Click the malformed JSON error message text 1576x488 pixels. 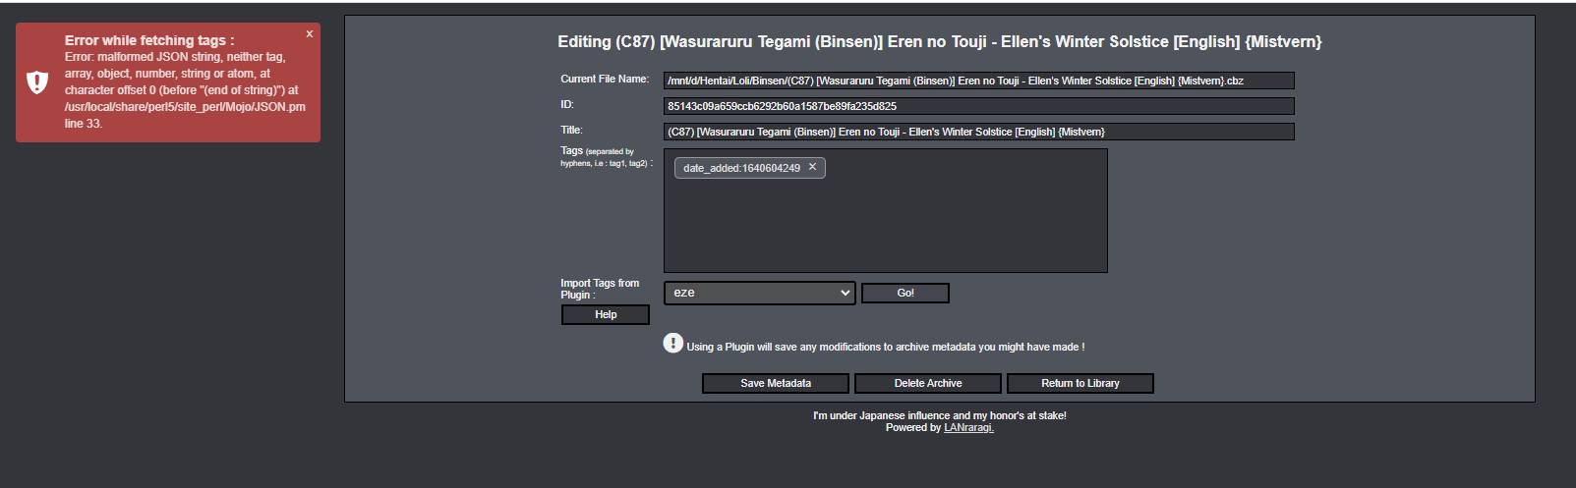185,90
